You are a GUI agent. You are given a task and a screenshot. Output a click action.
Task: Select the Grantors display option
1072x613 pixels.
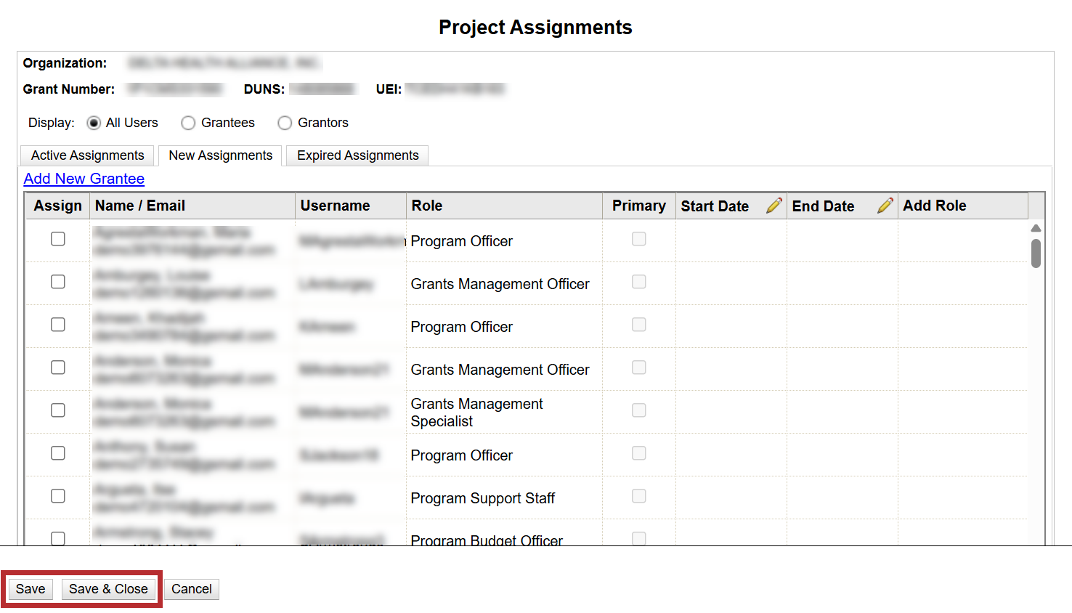point(285,123)
